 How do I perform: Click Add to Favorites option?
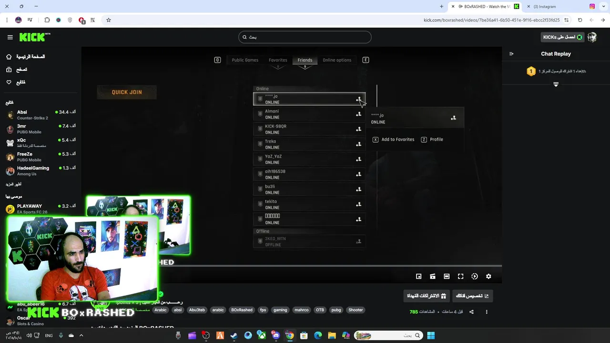(x=394, y=140)
